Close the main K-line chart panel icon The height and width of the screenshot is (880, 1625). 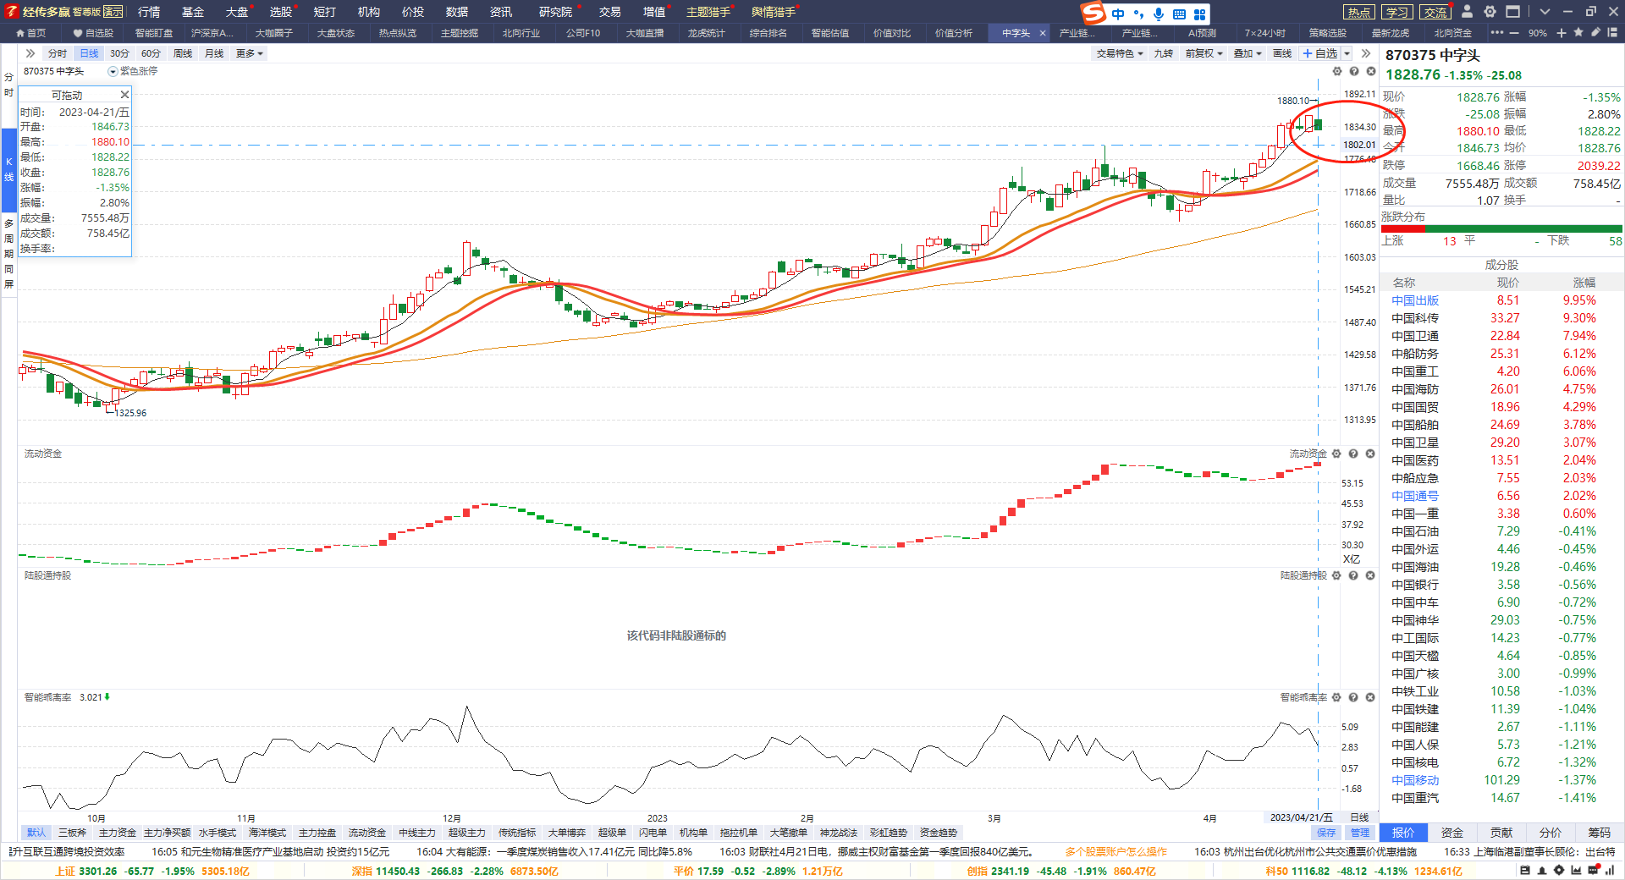(x=1370, y=71)
